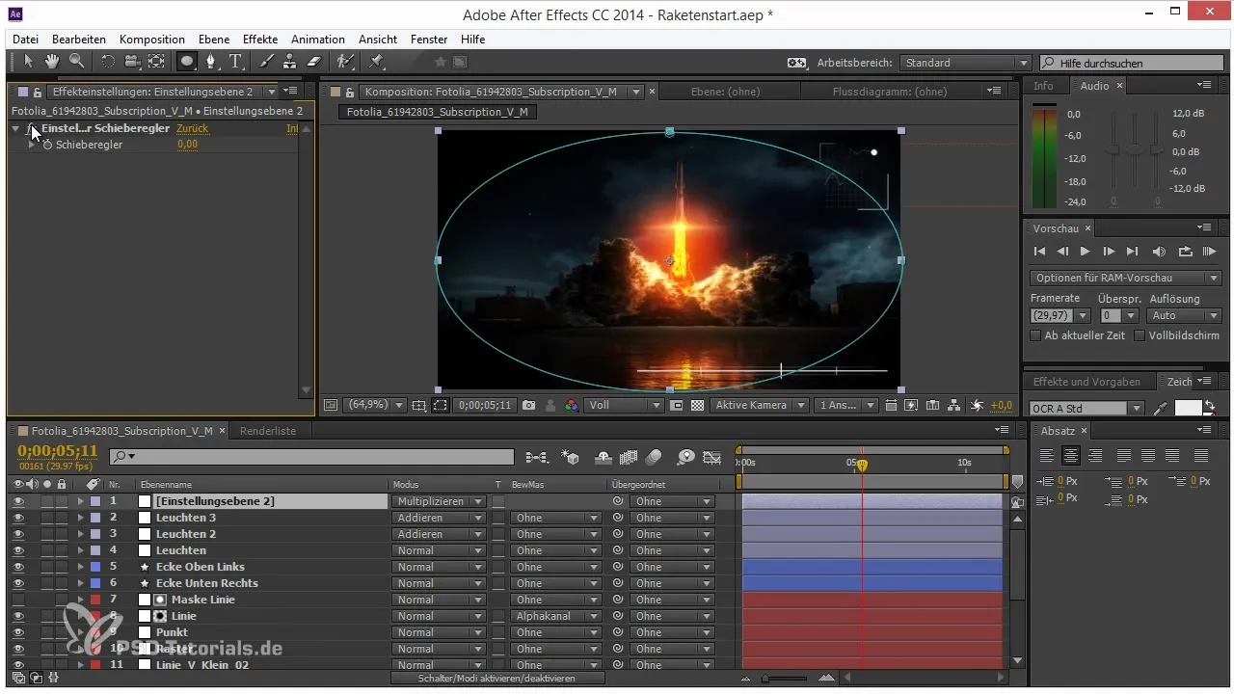Jump to the first frame
Screen dimensions: 1234x694
pyautogui.click(x=1039, y=252)
